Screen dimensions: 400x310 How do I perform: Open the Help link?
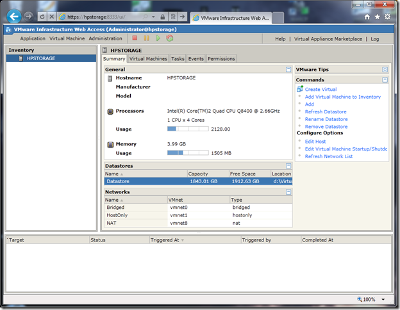(x=280, y=39)
